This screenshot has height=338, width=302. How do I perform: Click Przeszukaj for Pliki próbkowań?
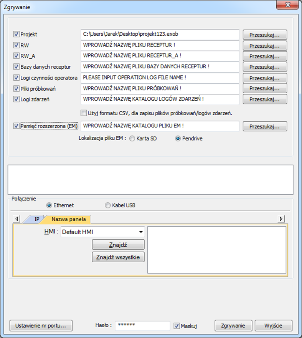(x=265, y=88)
